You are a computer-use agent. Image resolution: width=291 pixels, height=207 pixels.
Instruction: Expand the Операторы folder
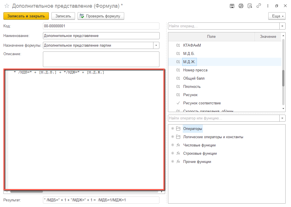pos(172,129)
